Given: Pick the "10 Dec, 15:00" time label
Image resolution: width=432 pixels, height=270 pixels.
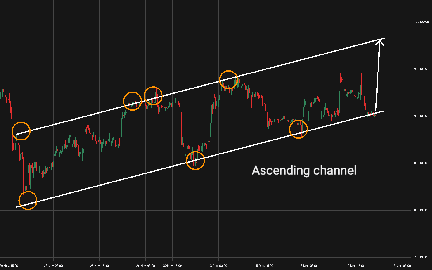Looking at the screenshot, I should coord(355,266).
